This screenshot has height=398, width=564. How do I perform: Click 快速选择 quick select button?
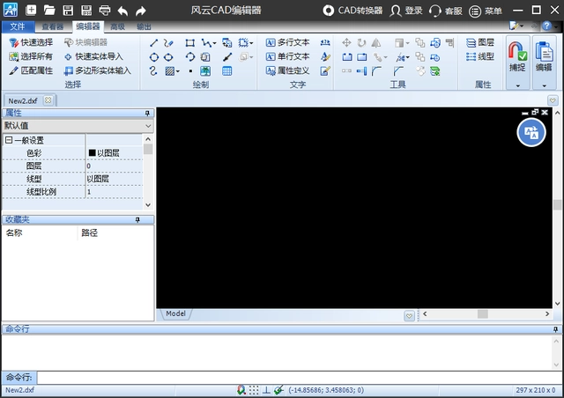coord(31,43)
